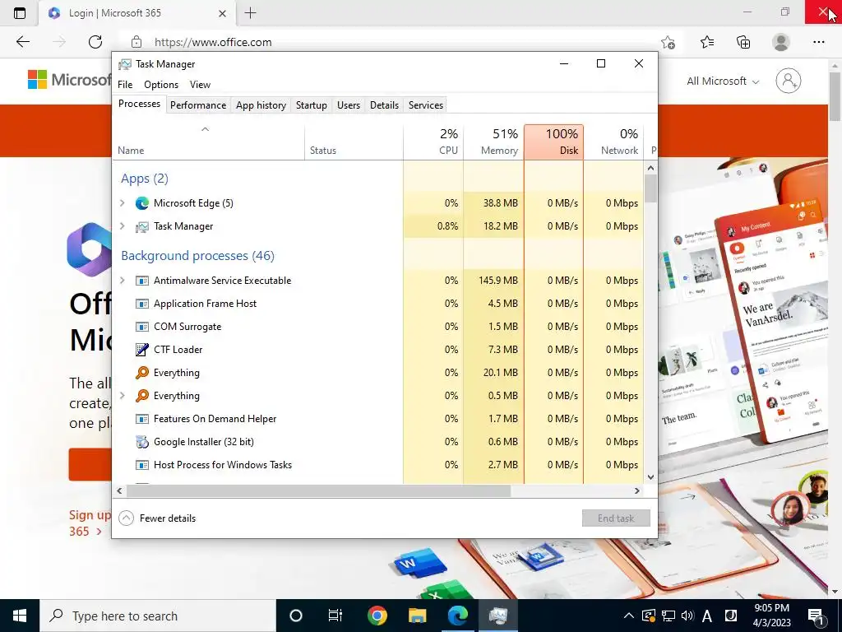
Task: Select Host Process for Windows Tasks row
Action: point(378,465)
